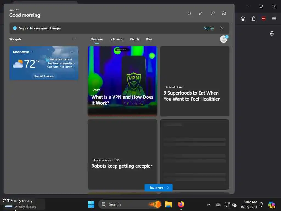This screenshot has width=281, height=211.
Task: Open File Explorer from taskbar
Action: click(x=168, y=204)
